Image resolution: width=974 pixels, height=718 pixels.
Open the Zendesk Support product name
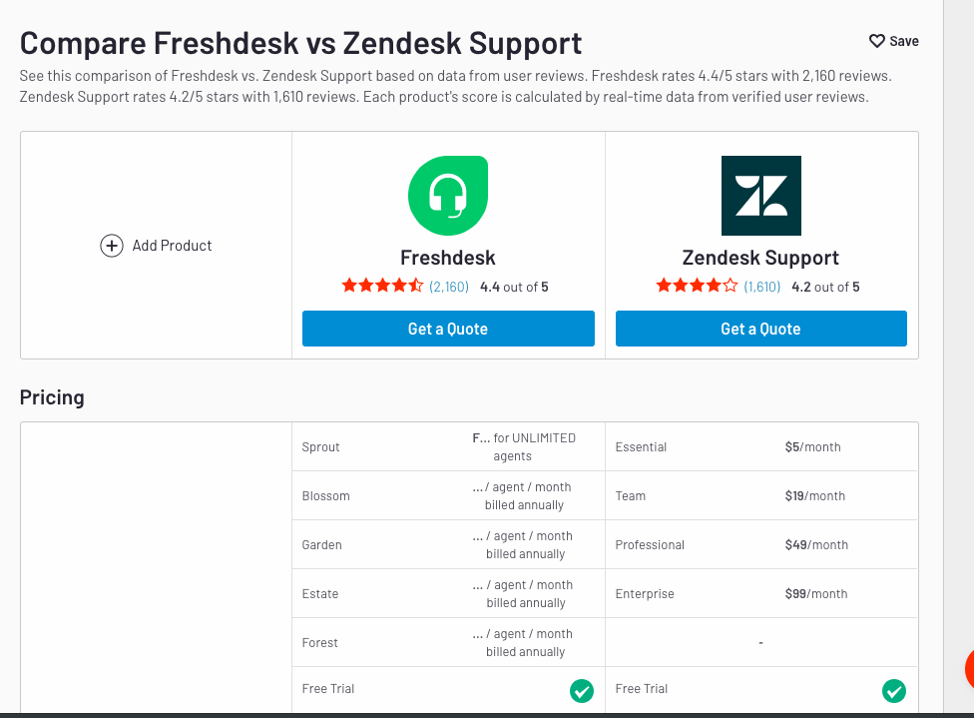[760, 258]
